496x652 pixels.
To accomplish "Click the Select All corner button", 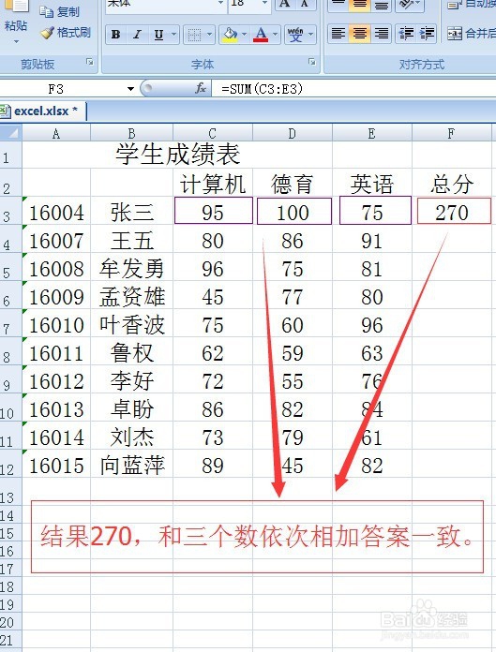I will click(11, 133).
